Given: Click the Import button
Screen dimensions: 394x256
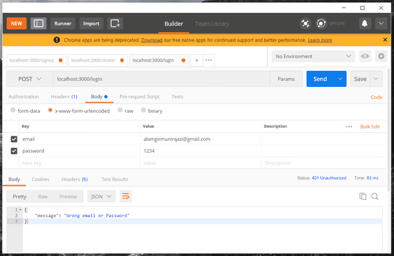Looking at the screenshot, I should 91,23.
